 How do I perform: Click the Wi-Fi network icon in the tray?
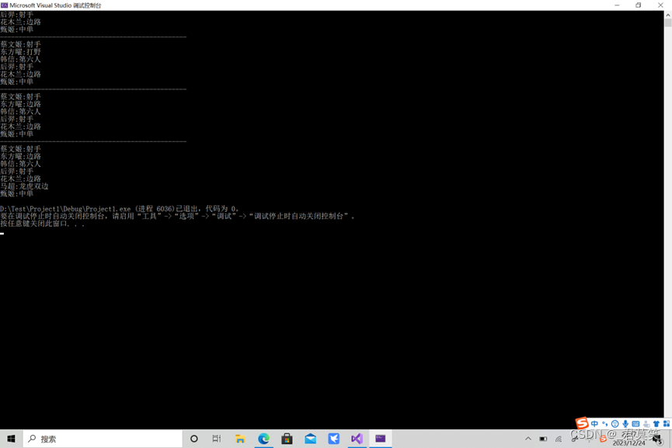(x=558, y=439)
